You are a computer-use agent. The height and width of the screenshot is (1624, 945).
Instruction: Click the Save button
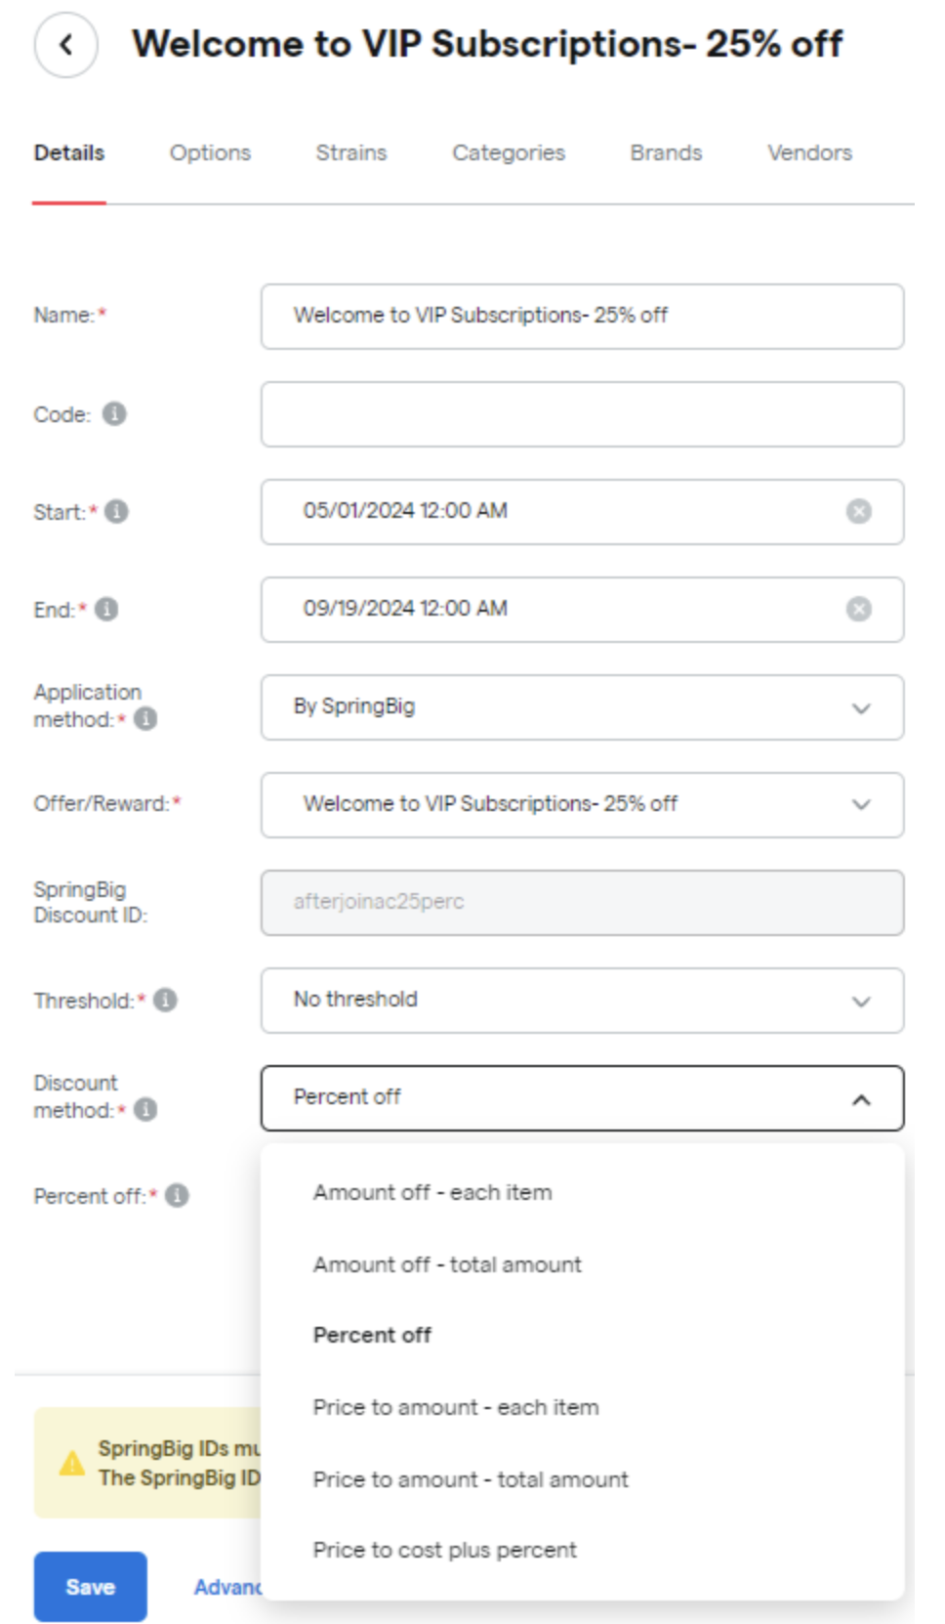(91, 1587)
